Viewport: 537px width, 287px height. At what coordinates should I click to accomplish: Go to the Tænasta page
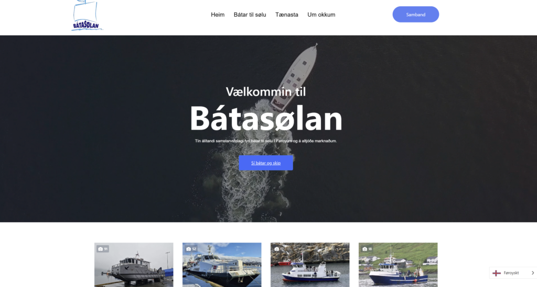287,15
